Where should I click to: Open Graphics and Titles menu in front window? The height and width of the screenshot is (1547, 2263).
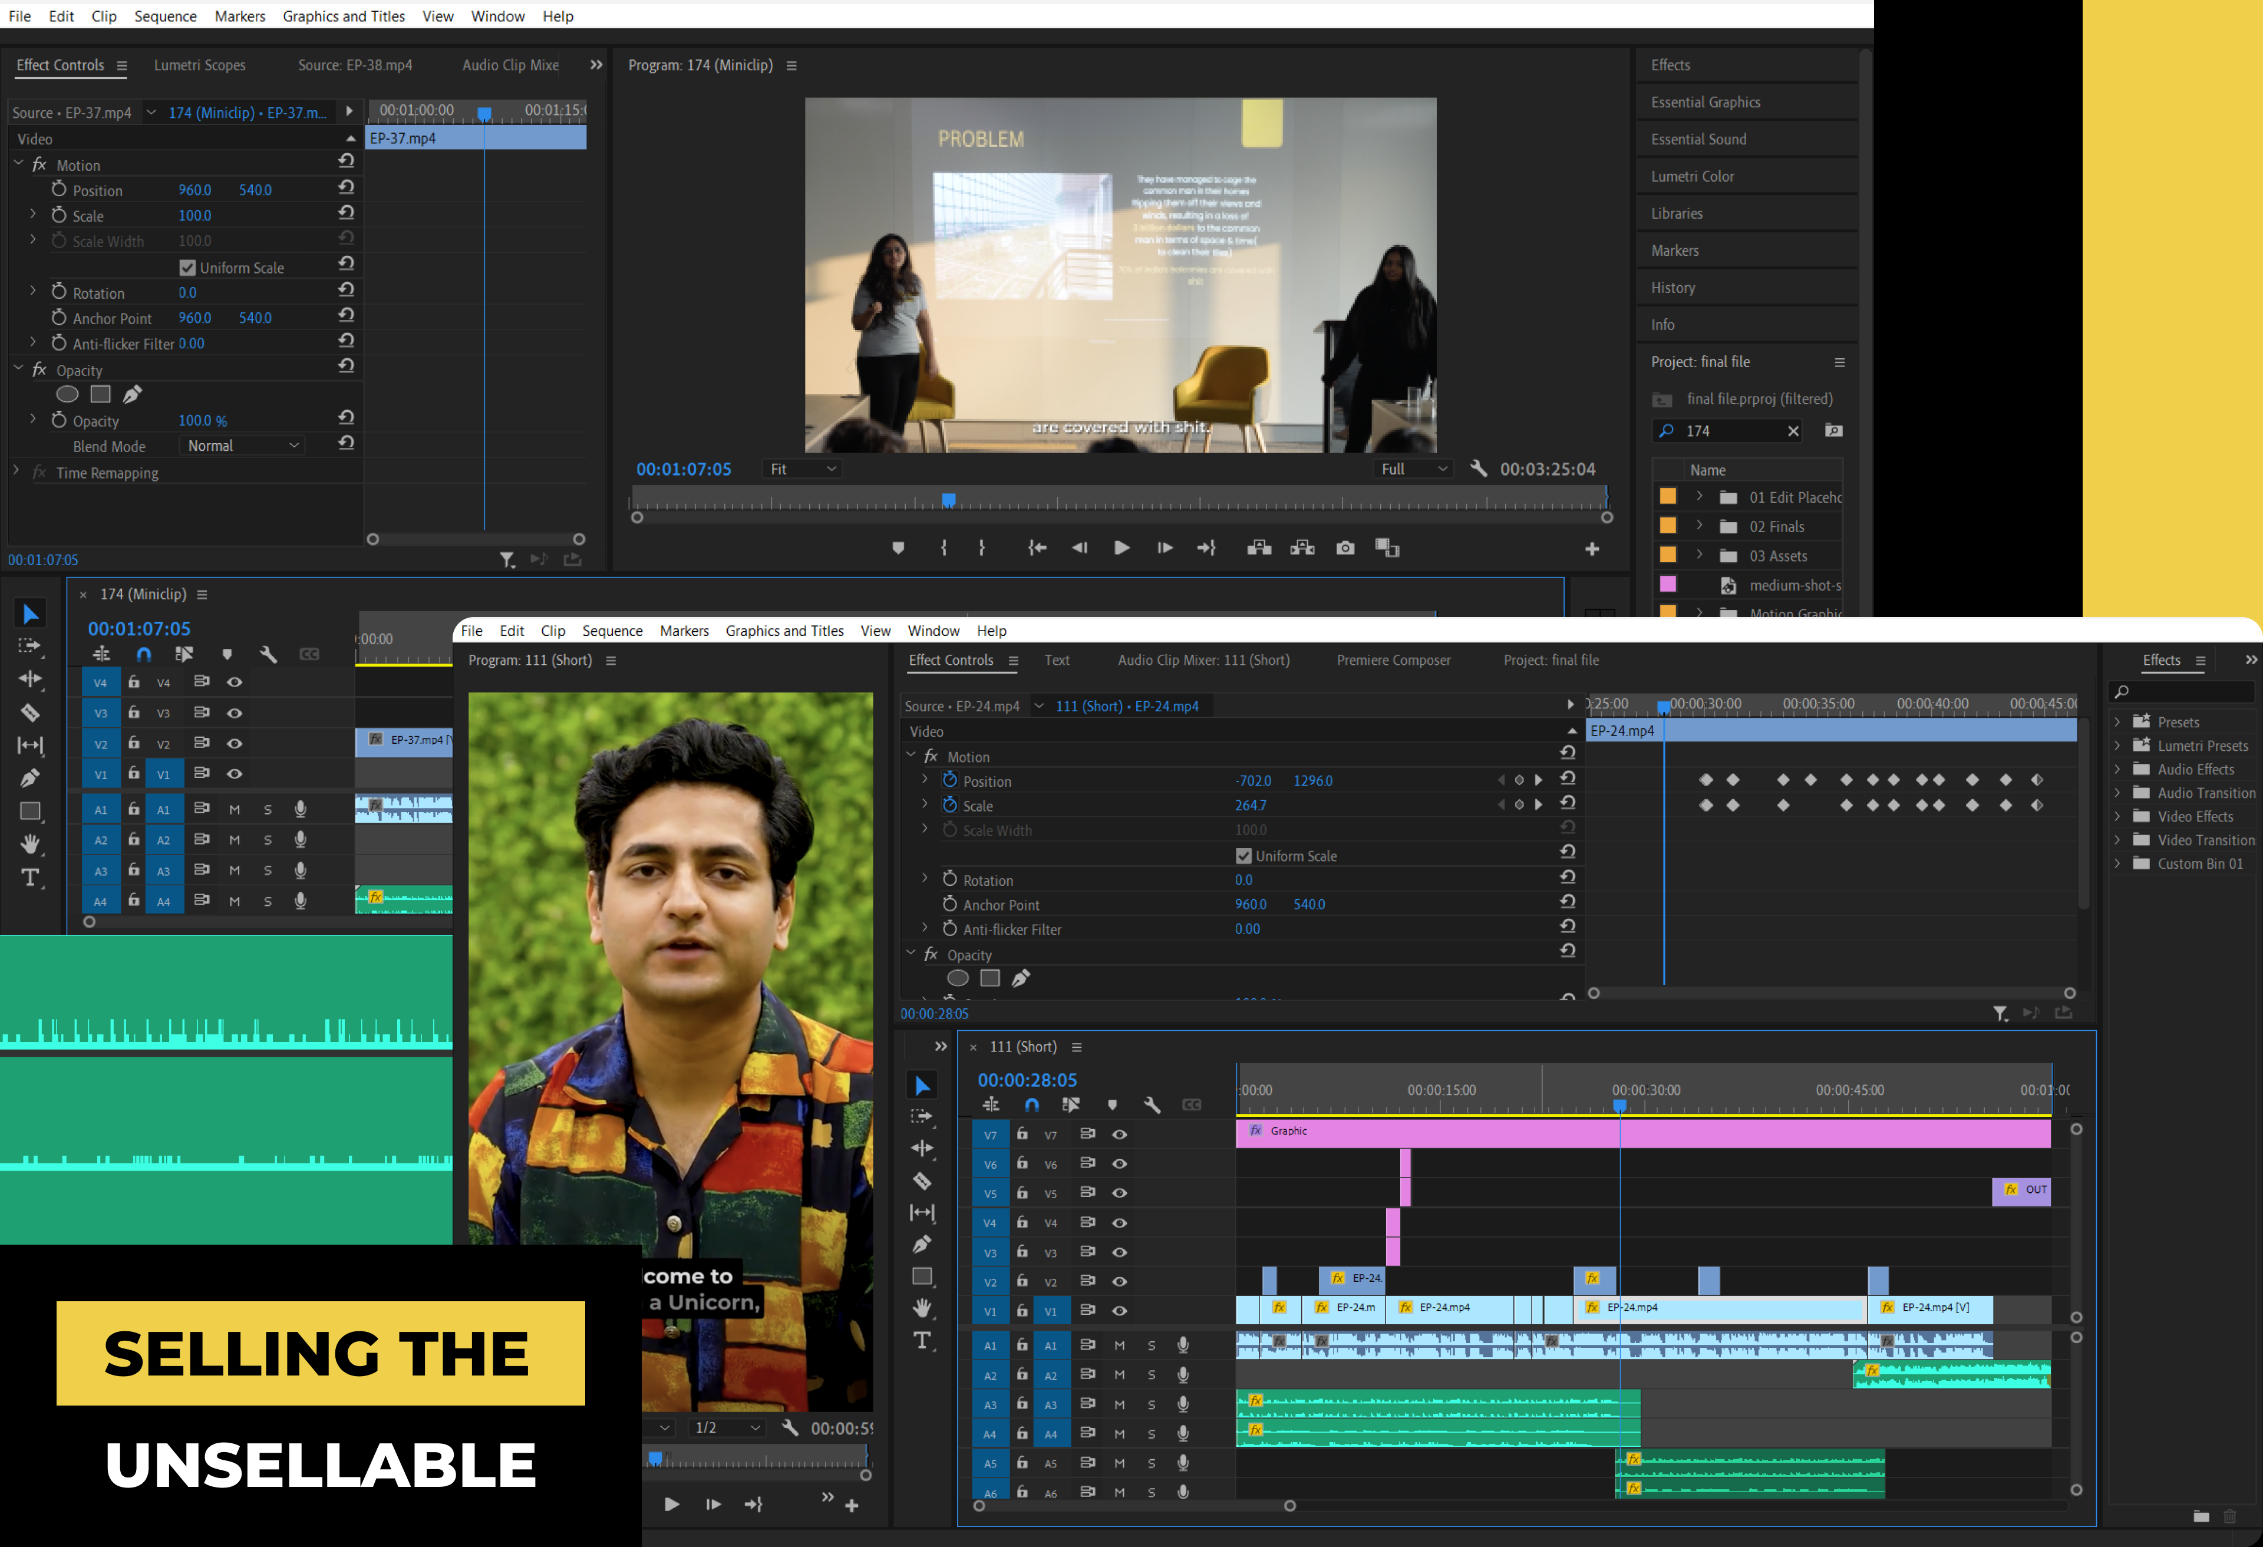(x=784, y=631)
